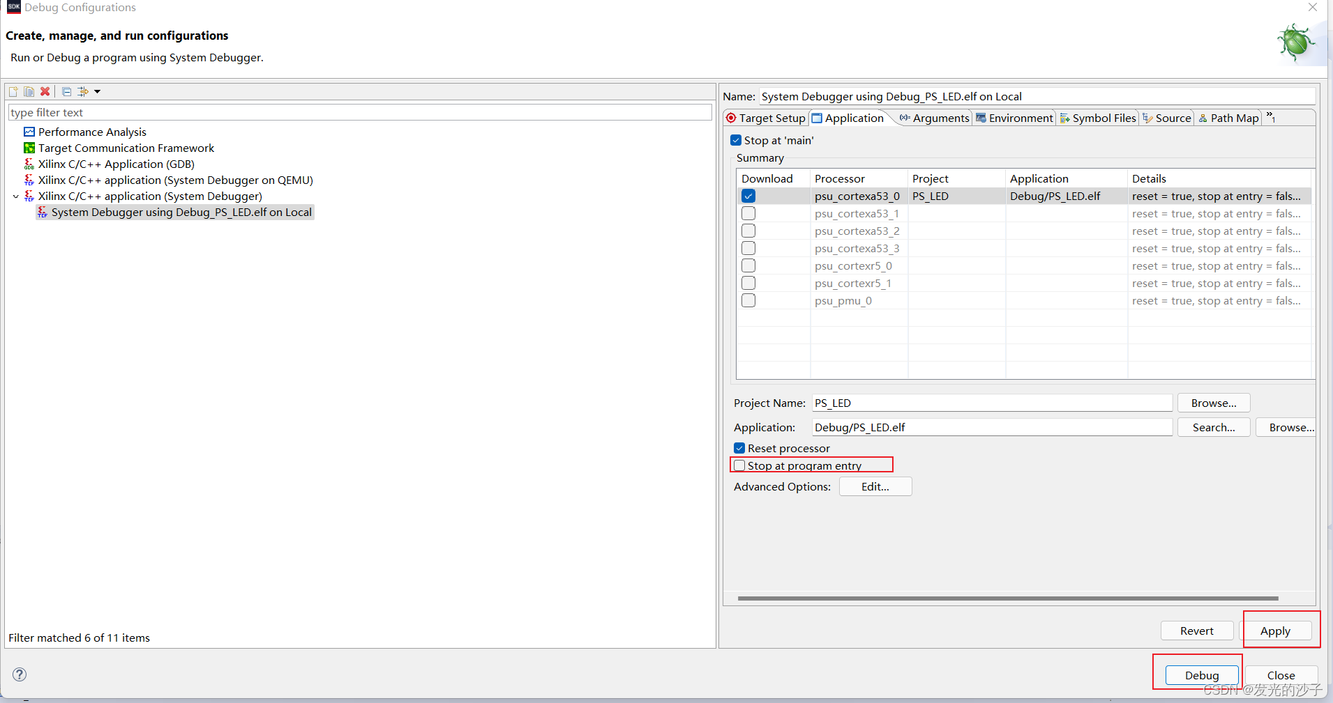Viewport: 1333px width, 703px height.
Task: Click Browse next to Application field
Action: pos(1288,427)
